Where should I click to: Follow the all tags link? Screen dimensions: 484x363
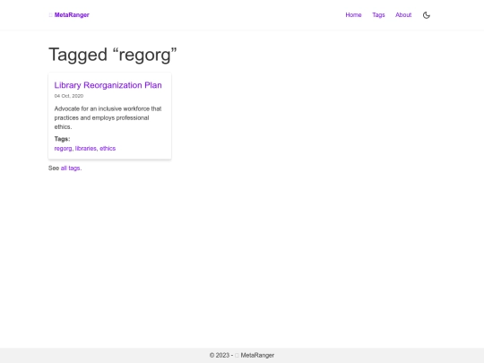pos(71,169)
